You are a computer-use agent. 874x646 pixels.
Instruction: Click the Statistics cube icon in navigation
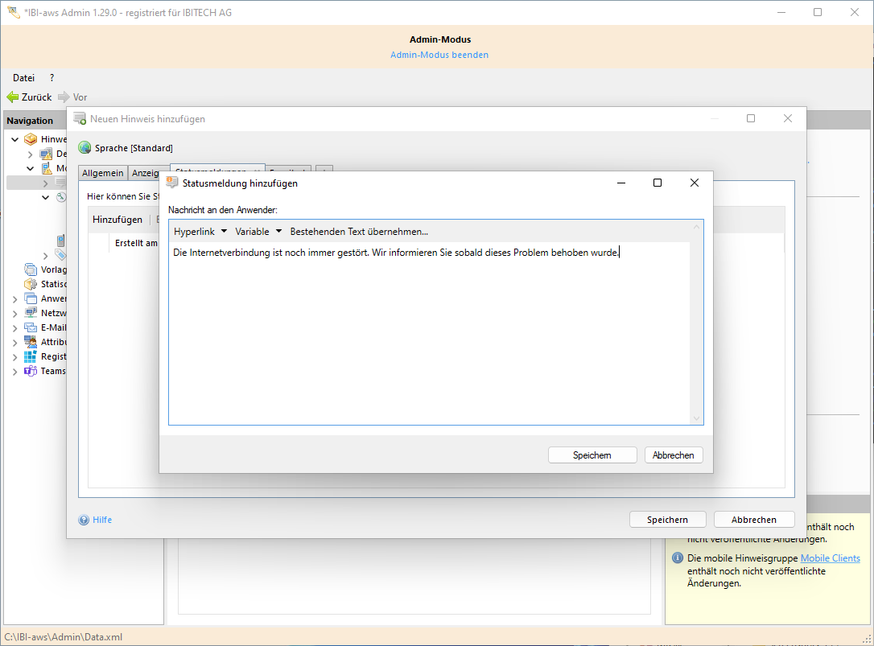[31, 284]
